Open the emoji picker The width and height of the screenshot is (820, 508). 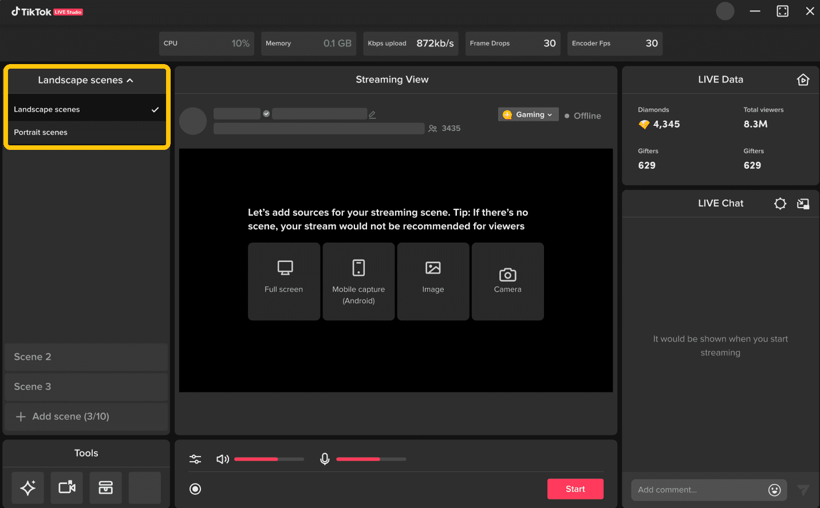click(x=774, y=490)
